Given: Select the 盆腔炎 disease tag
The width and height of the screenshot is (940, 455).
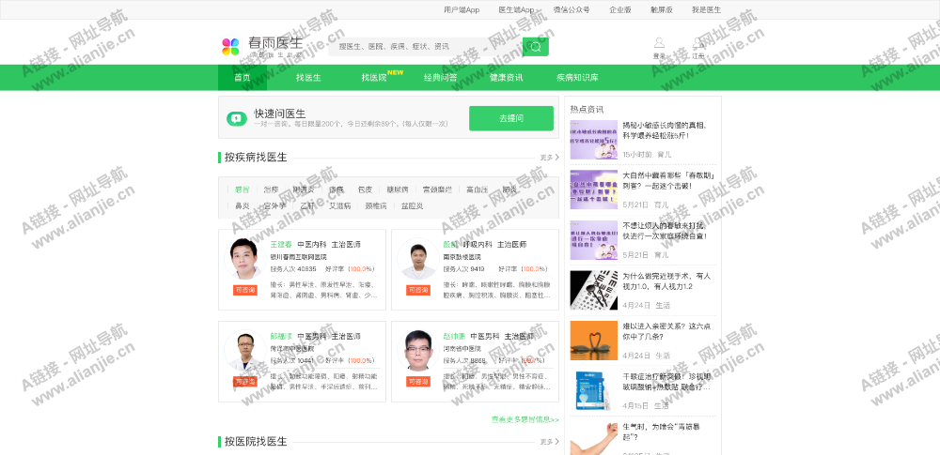Looking at the screenshot, I should coord(413,206).
